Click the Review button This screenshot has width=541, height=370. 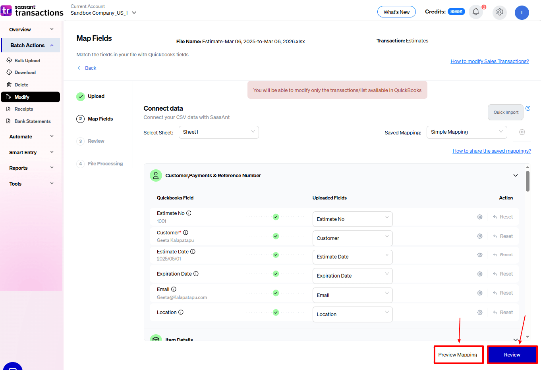(512, 355)
